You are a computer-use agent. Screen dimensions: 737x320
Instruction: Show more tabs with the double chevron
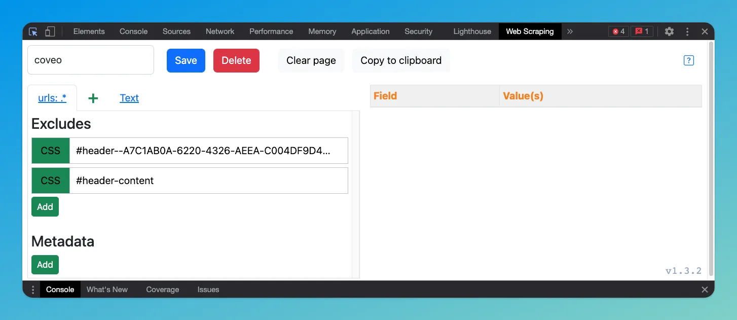(570, 31)
